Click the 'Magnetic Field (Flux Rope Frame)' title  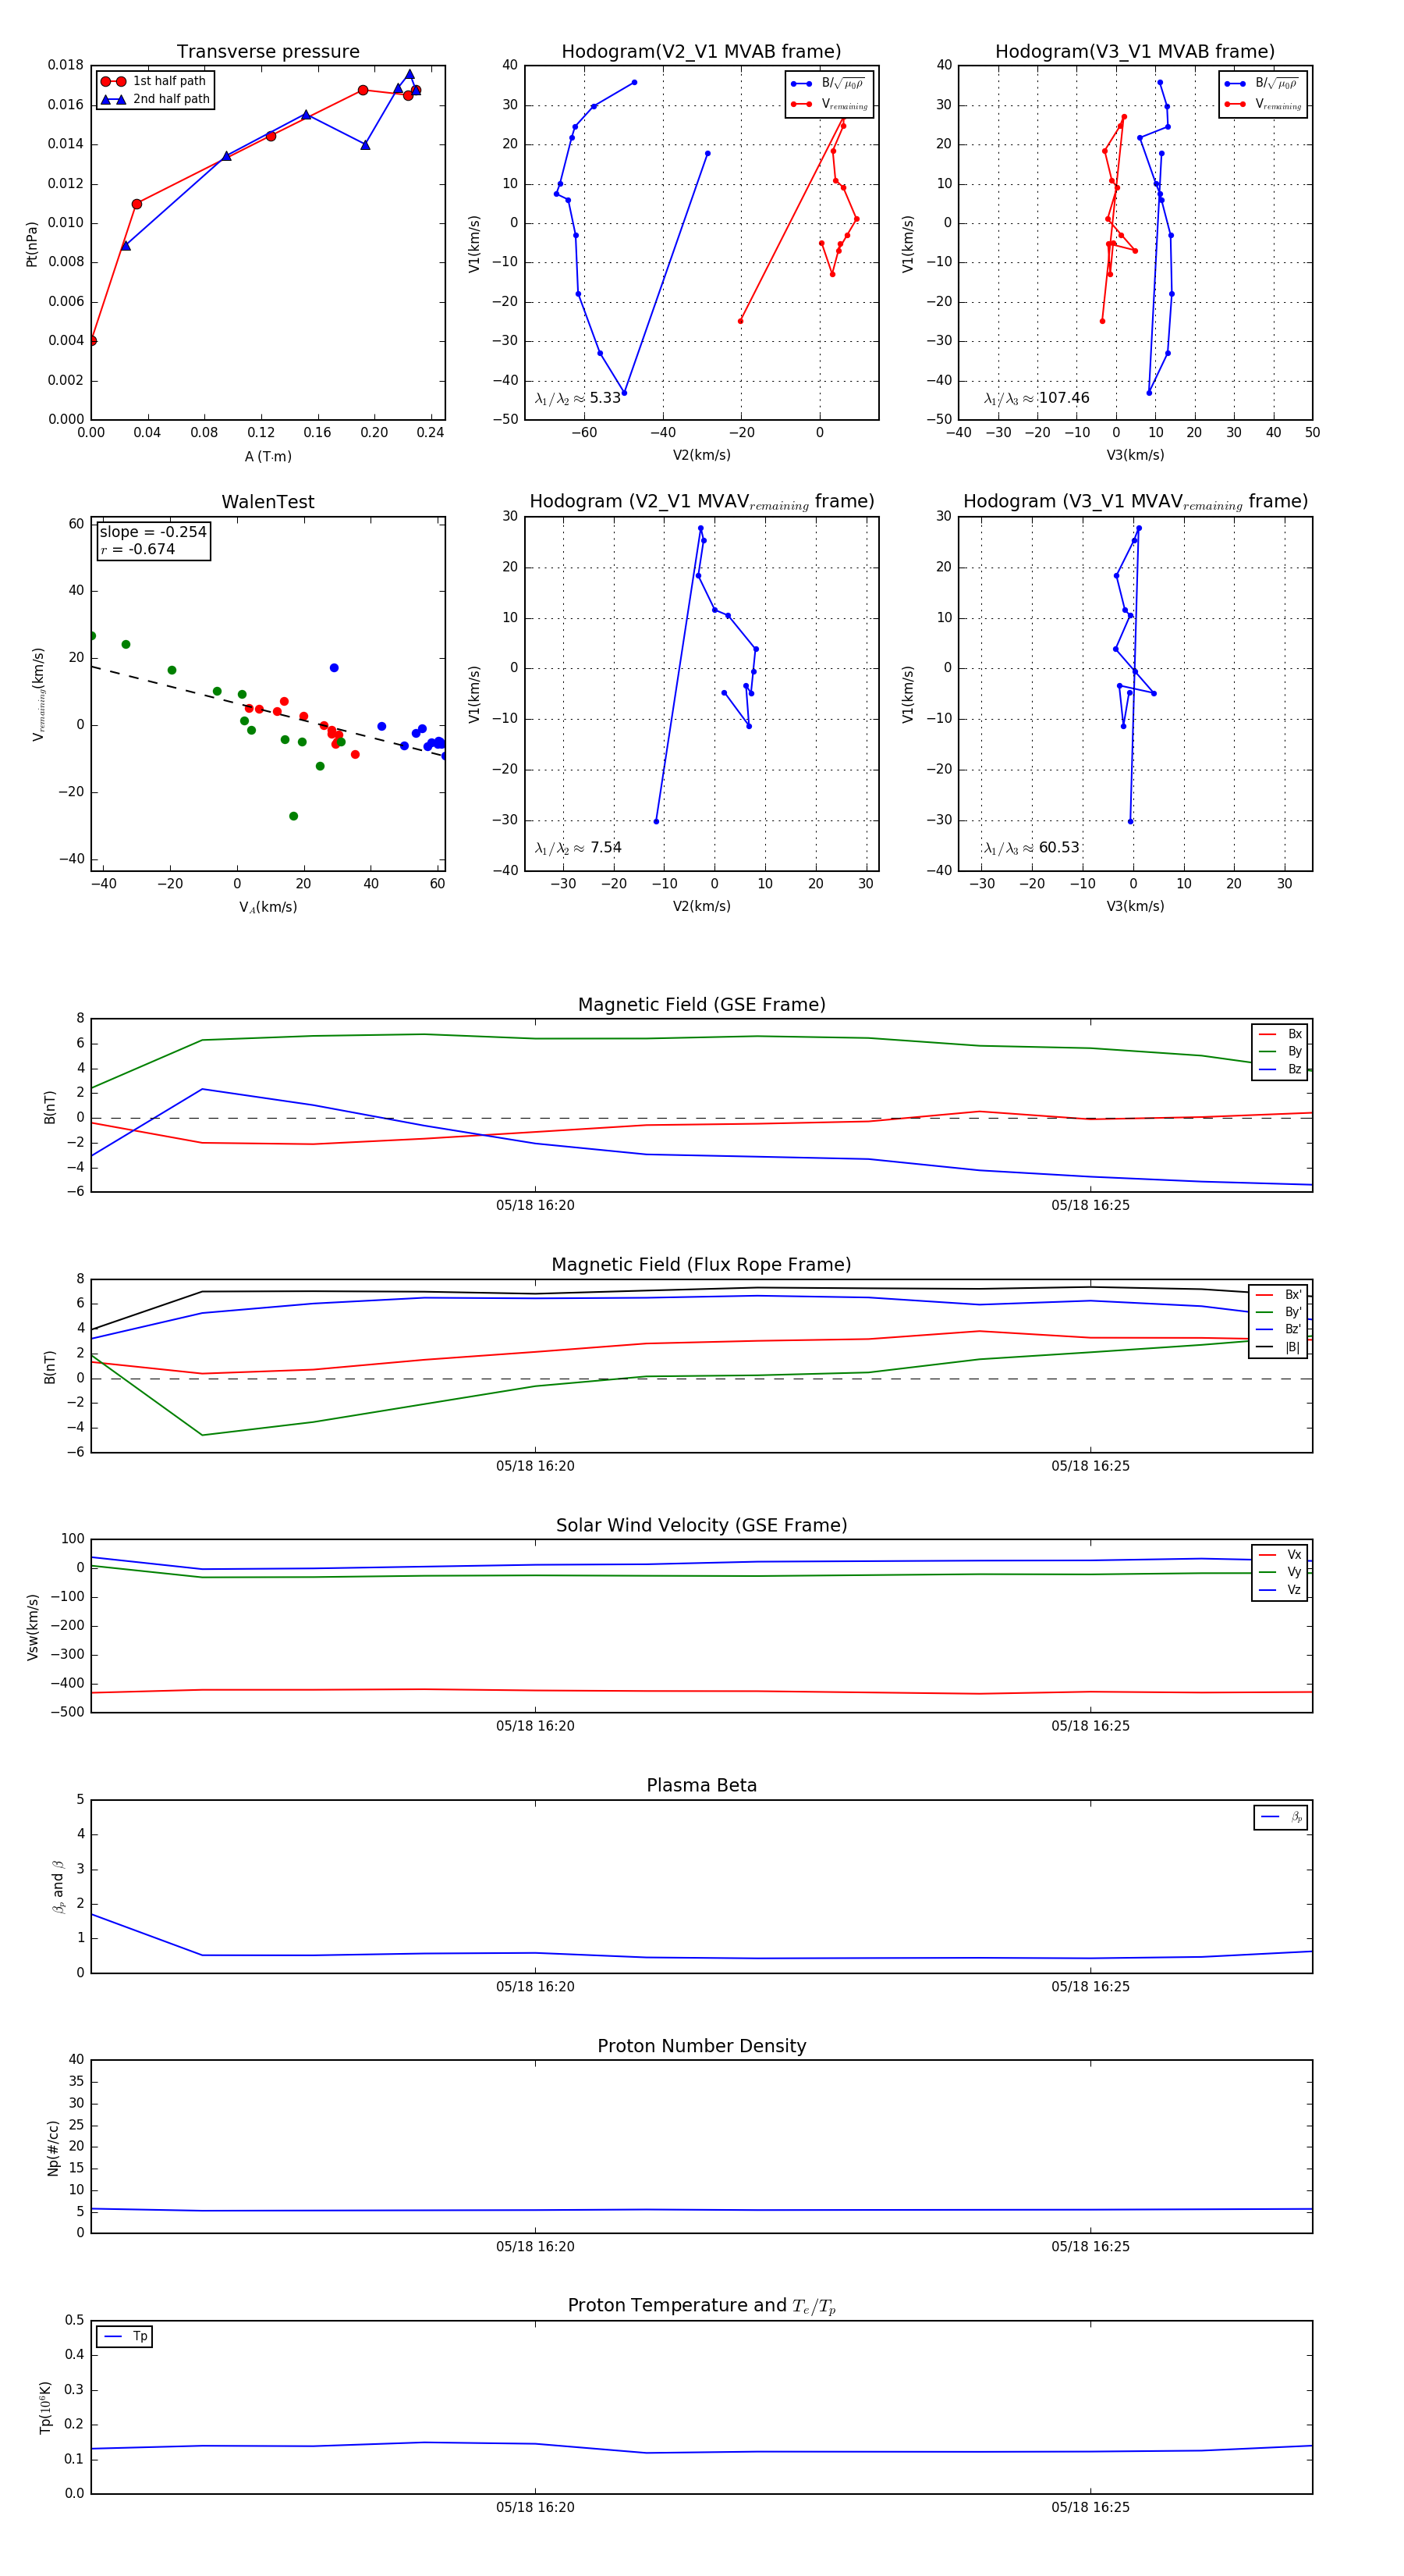(701, 1265)
